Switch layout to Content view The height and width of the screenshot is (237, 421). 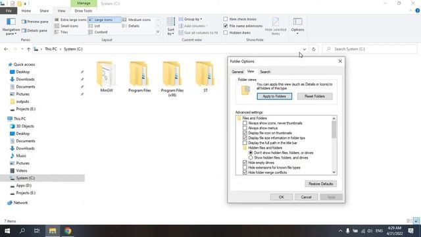click(x=98, y=32)
